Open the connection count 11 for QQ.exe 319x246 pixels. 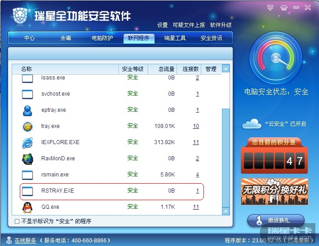(x=196, y=207)
